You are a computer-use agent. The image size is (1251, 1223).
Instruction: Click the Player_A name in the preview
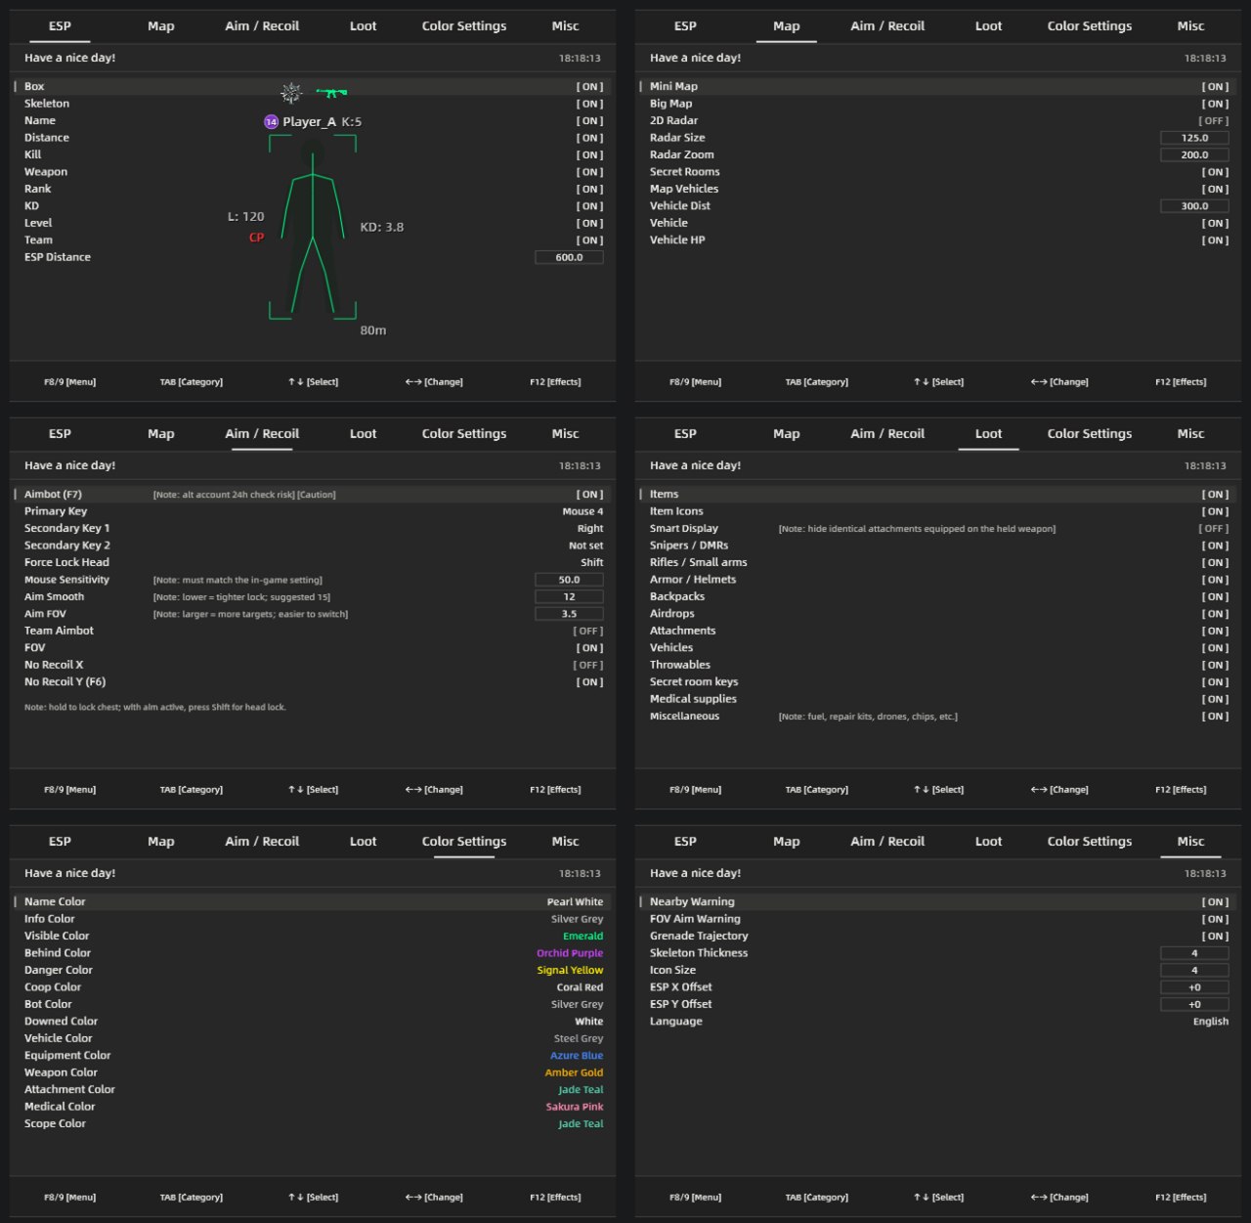[x=309, y=122]
